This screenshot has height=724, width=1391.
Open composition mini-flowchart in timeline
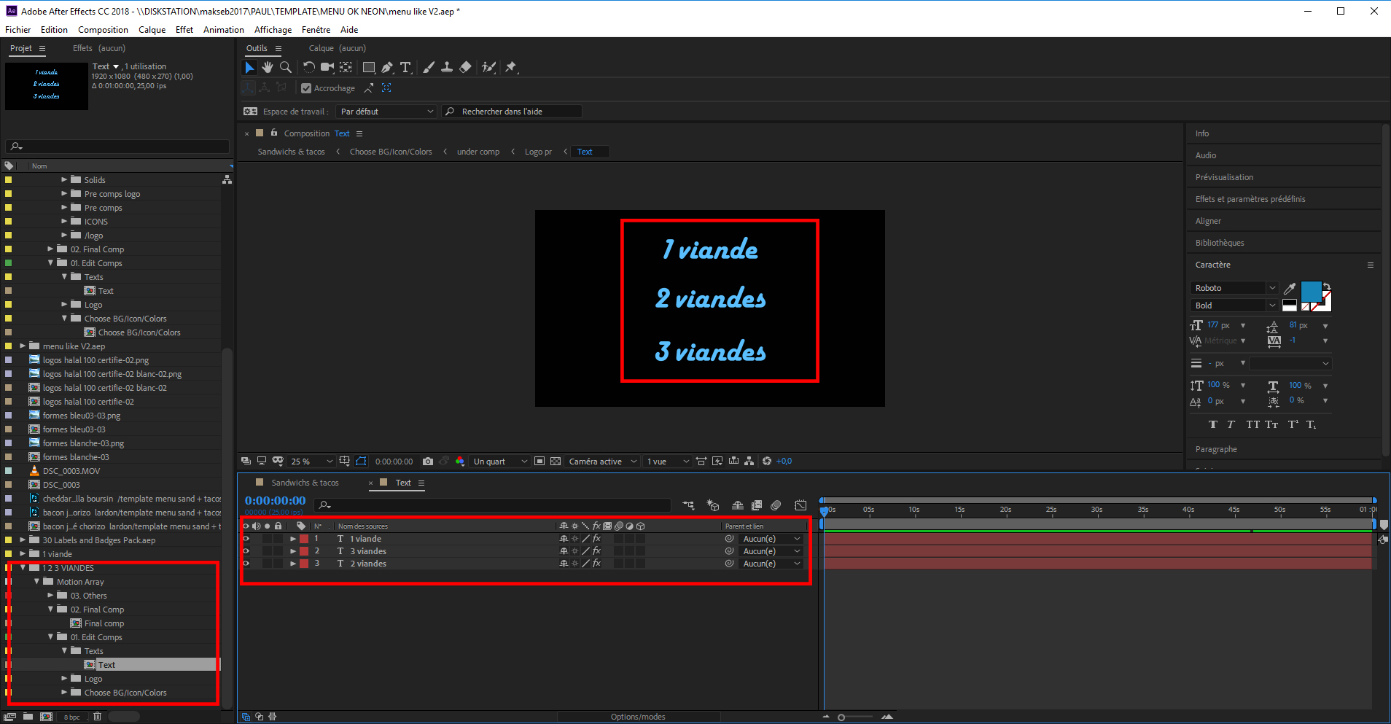click(x=688, y=505)
